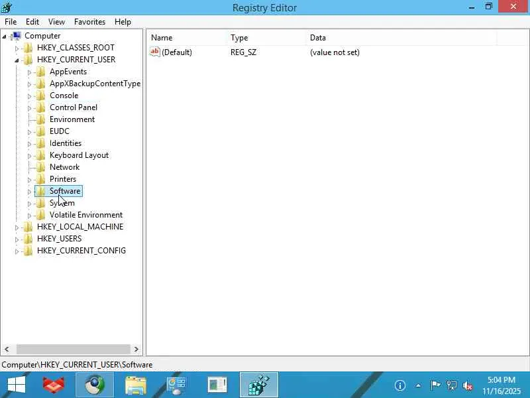Click tree pane scroll left arrow
Image resolution: width=530 pixels, height=398 pixels.
pos(7,349)
